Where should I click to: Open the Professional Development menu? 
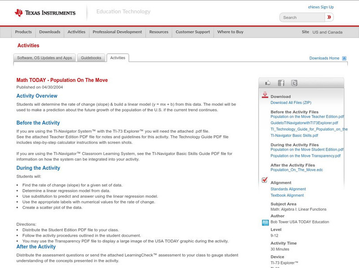click(x=117, y=32)
